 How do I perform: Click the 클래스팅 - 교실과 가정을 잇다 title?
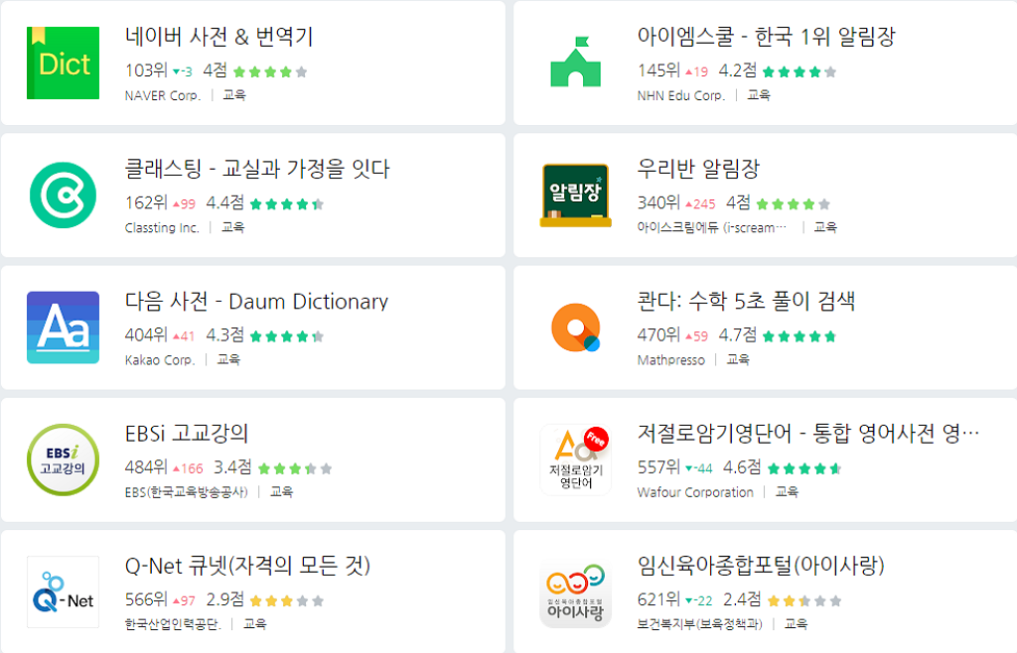257,170
